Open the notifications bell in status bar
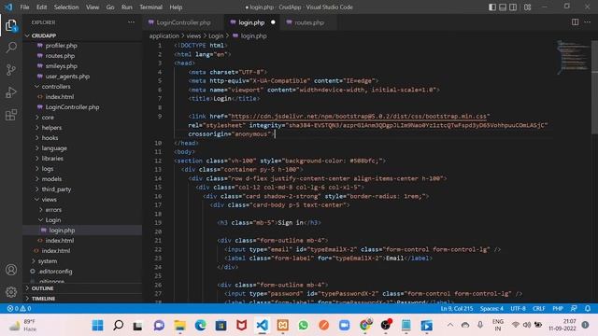 [x=588, y=308]
